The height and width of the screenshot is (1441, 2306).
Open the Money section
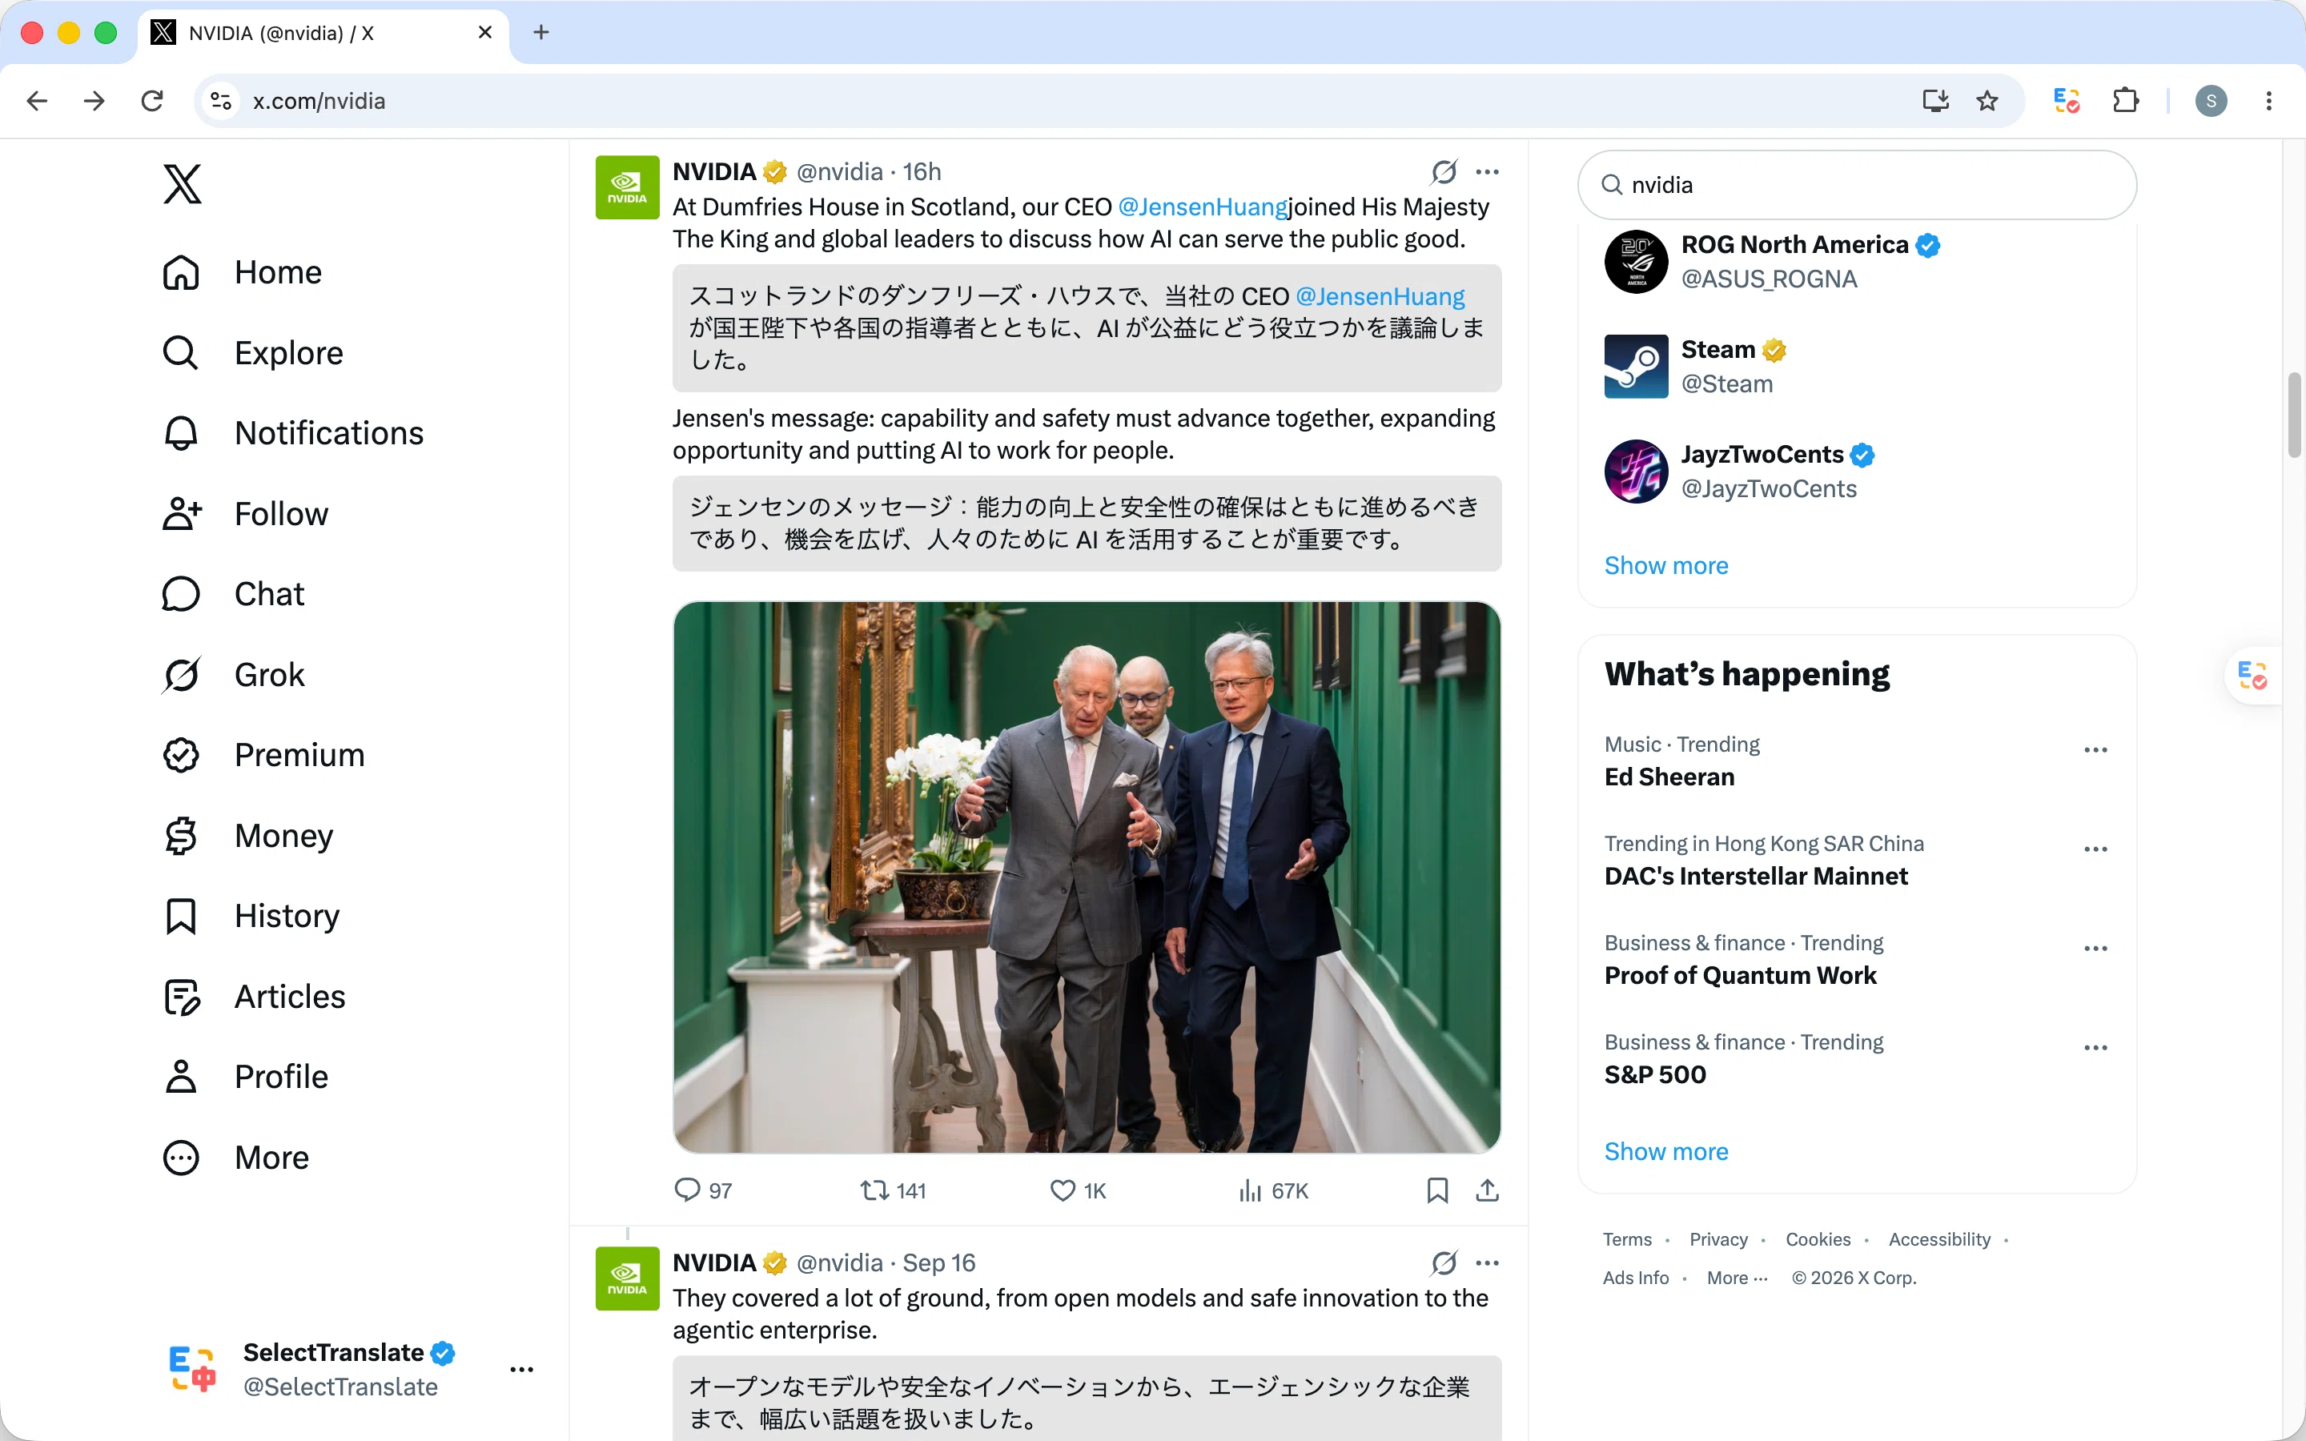[247, 836]
